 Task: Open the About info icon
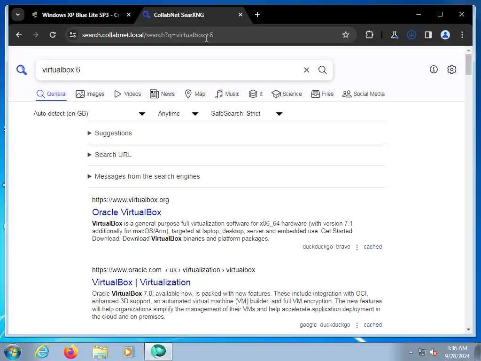pos(434,70)
